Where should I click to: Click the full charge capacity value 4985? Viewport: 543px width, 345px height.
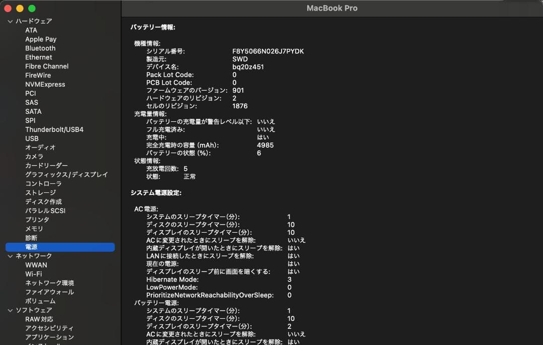pos(265,145)
